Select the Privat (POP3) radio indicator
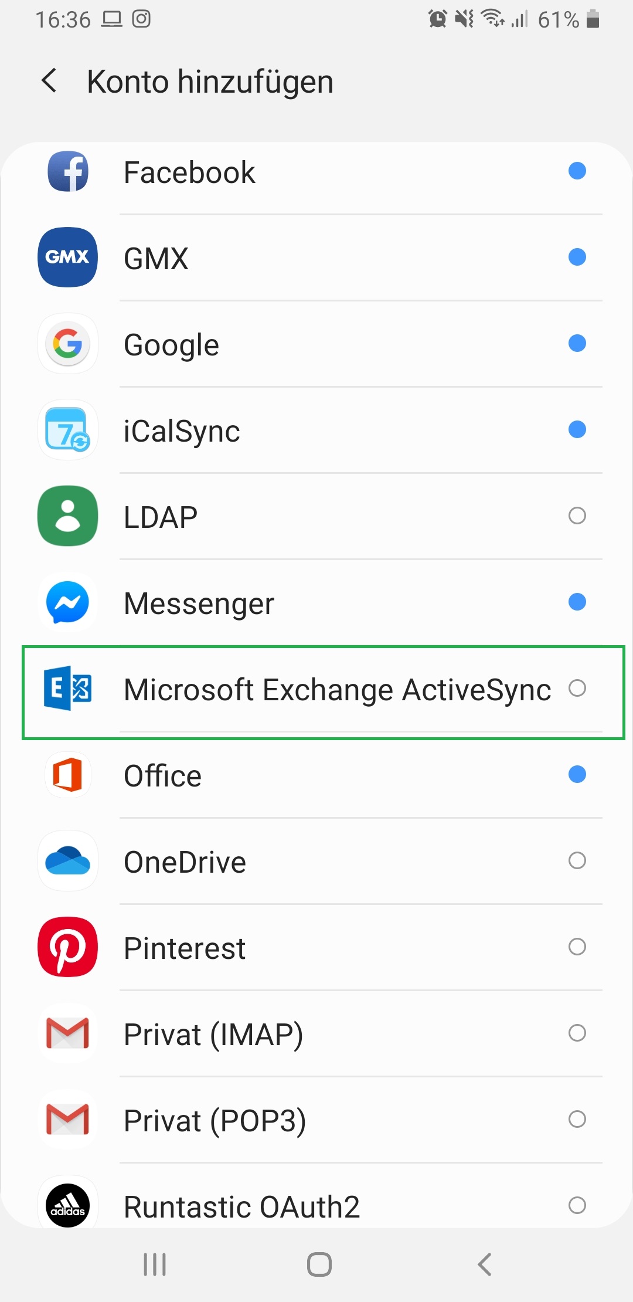The image size is (633, 1302). click(577, 1119)
